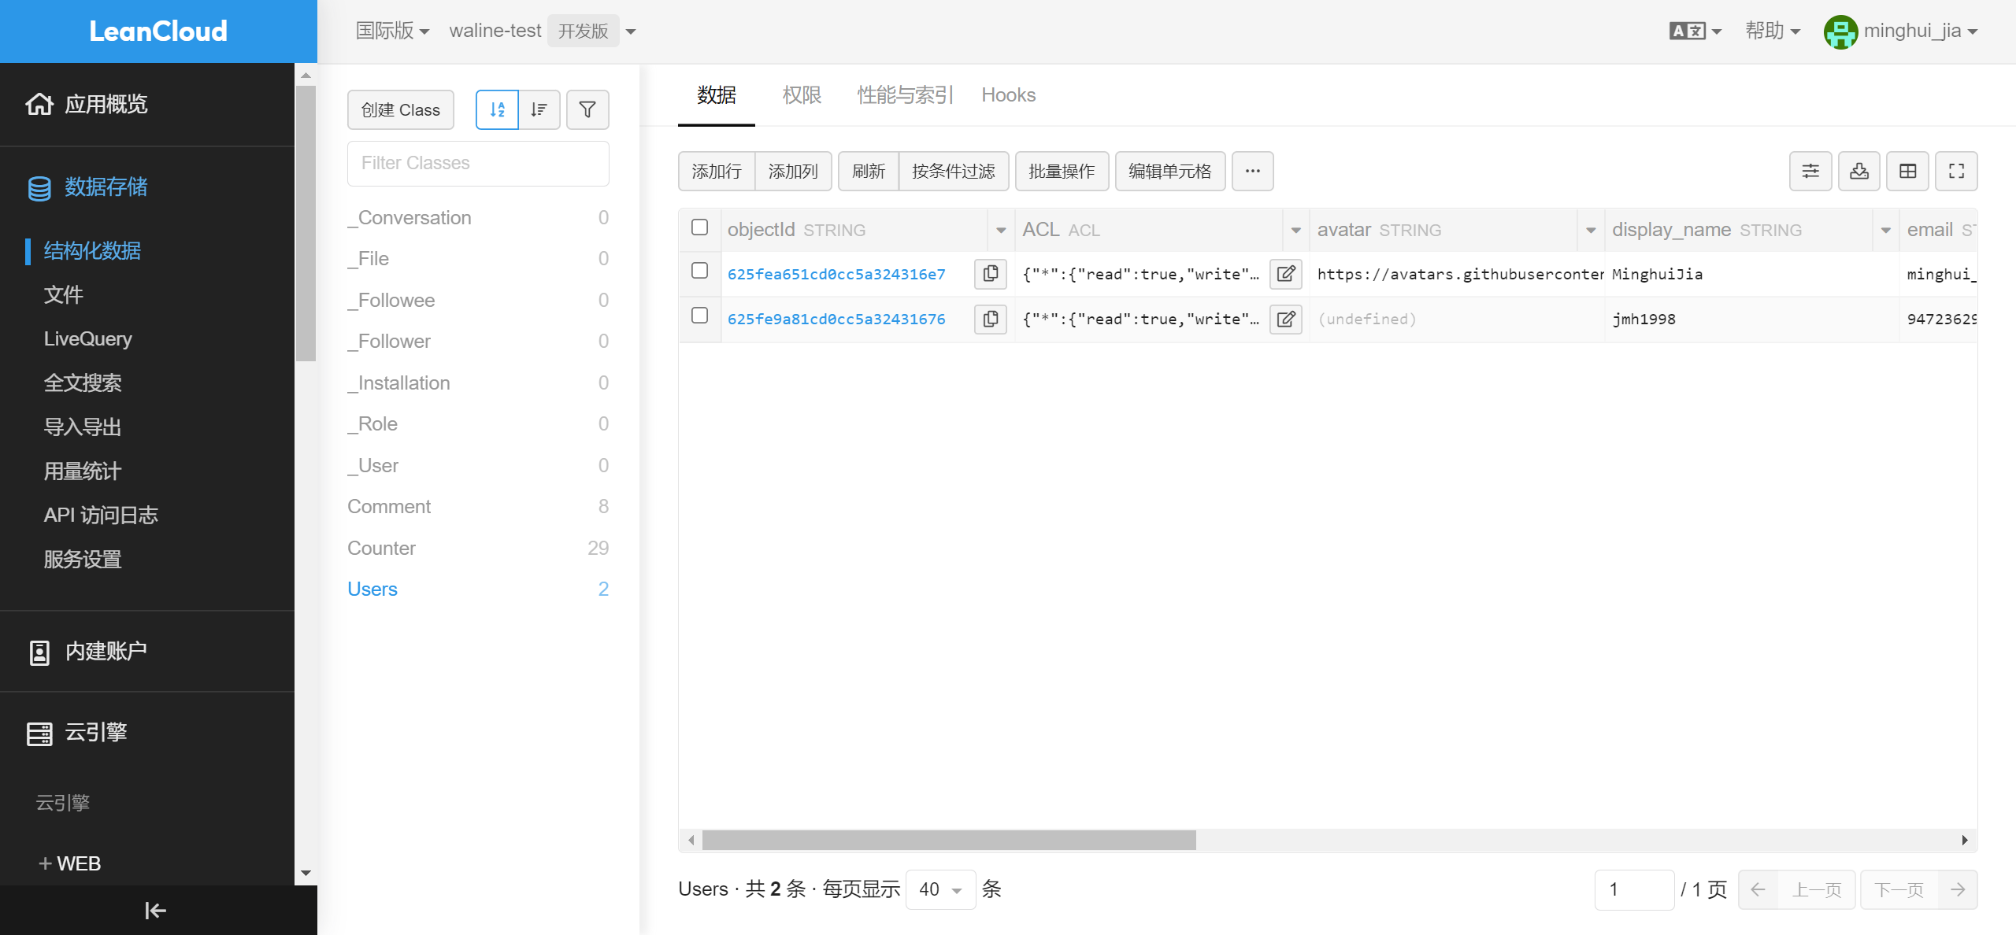Screen dimensions: 2016x935
Task: Check the checkbox for the jmh1998 row
Action: pyautogui.click(x=699, y=315)
